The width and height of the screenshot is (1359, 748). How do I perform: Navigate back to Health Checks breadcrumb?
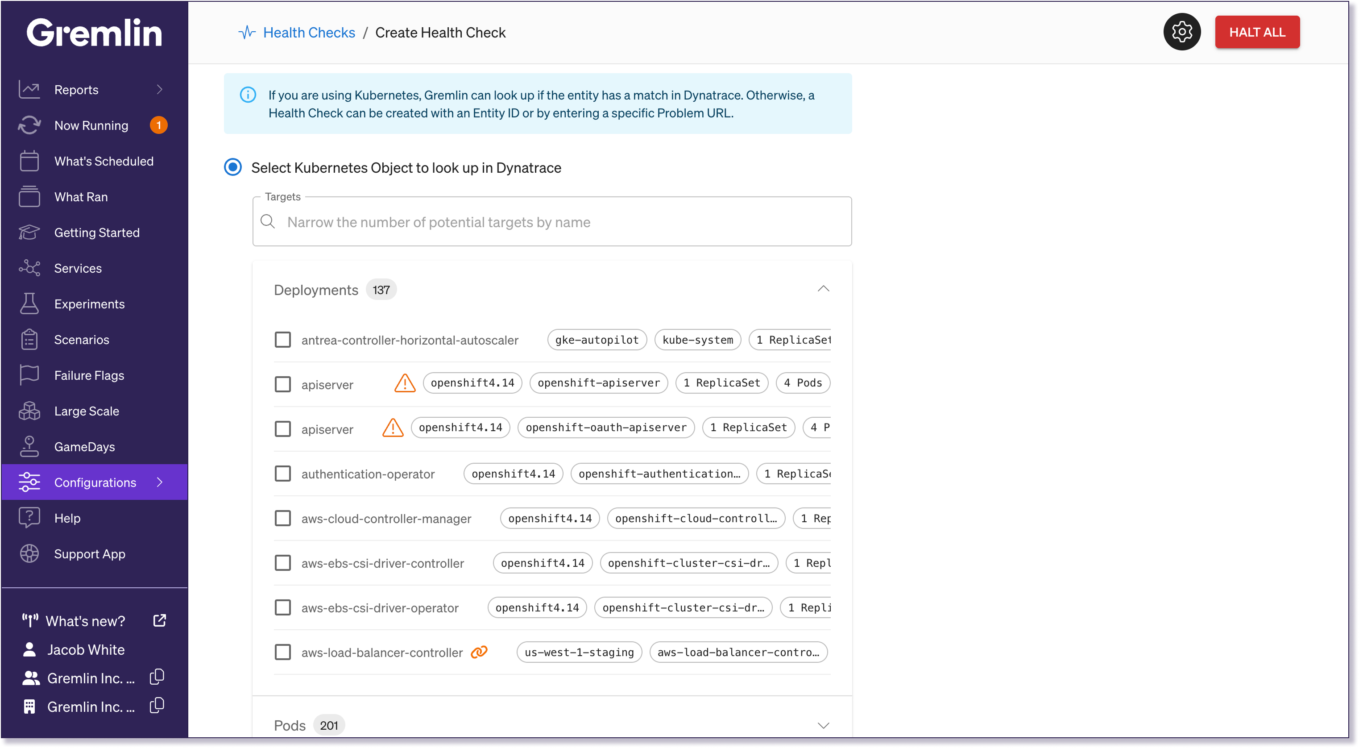pyautogui.click(x=309, y=33)
